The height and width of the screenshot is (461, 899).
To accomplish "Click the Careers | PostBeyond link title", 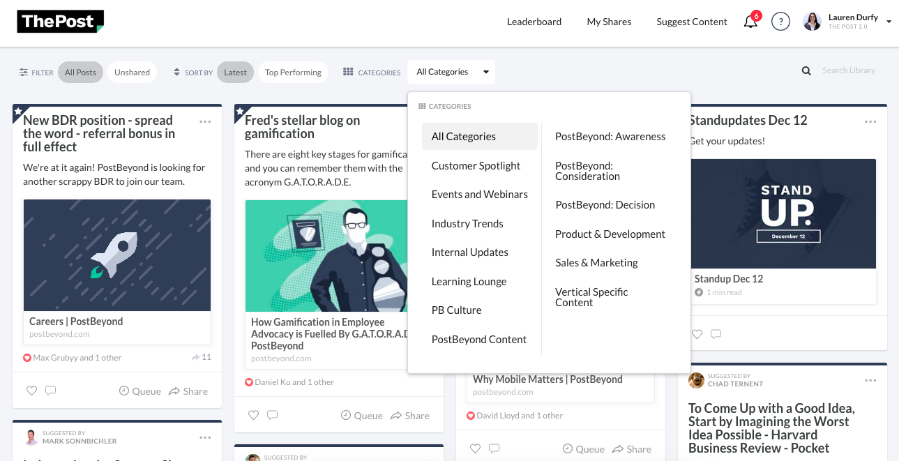I will point(76,322).
